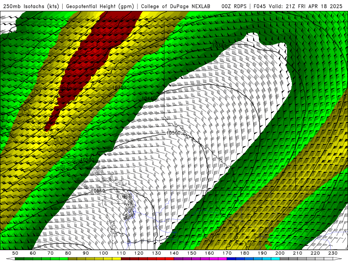The height and width of the screenshot is (261, 348).
Task: Click the 70 value on the color scale
Action: click(x=50, y=253)
